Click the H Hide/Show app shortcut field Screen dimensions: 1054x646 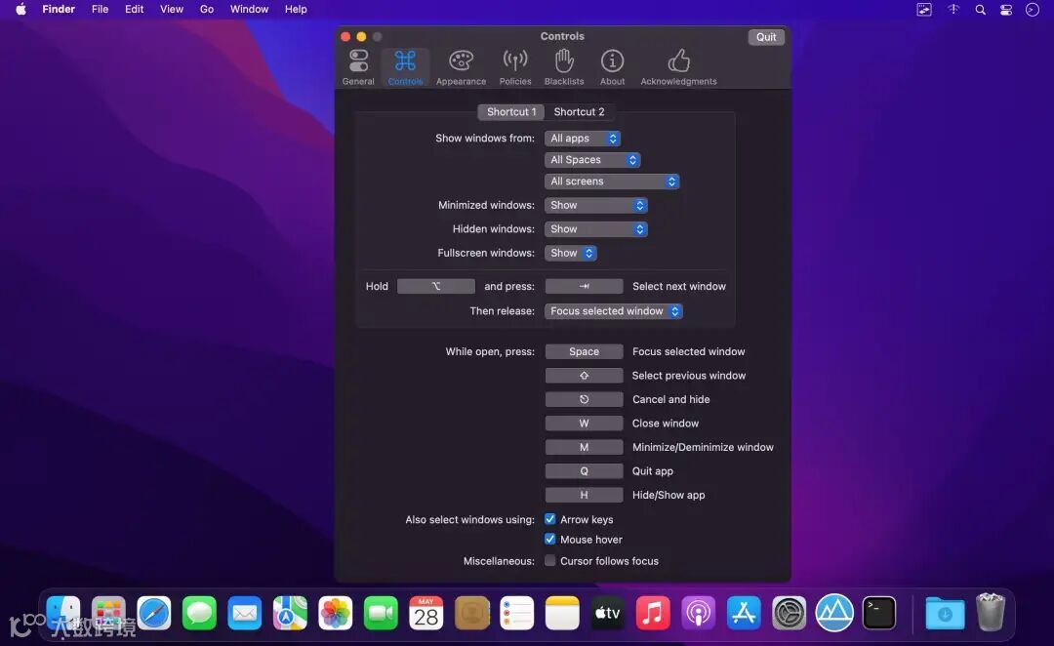click(x=584, y=495)
